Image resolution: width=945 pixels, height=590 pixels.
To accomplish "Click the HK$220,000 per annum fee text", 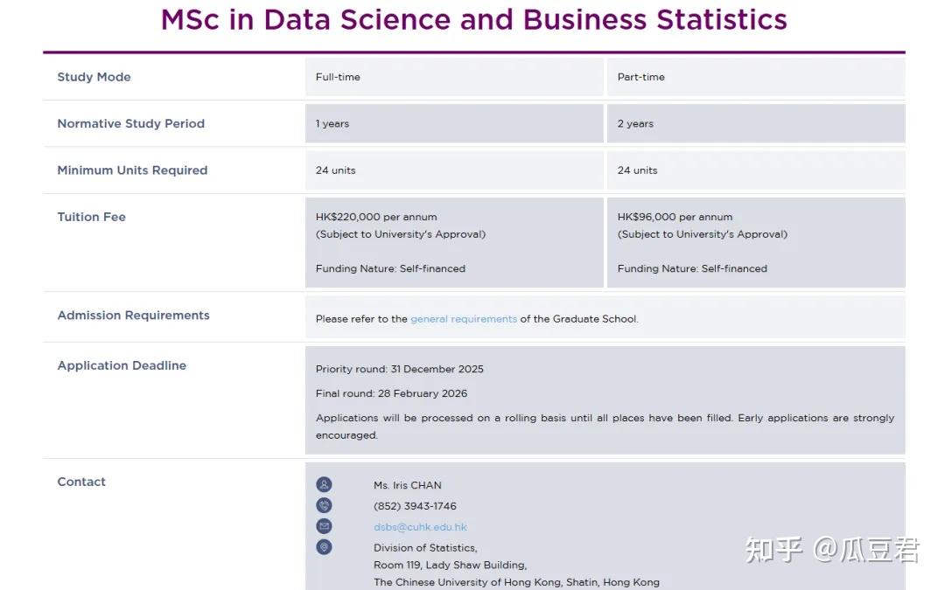I will point(376,217).
